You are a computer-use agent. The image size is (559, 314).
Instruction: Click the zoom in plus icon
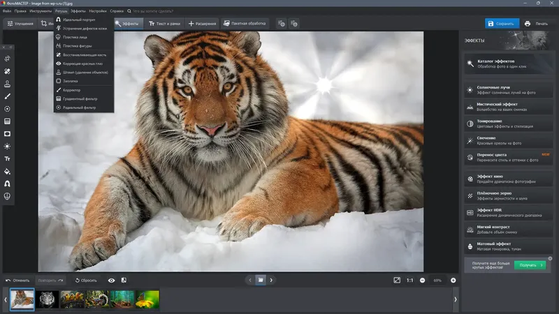click(453, 280)
